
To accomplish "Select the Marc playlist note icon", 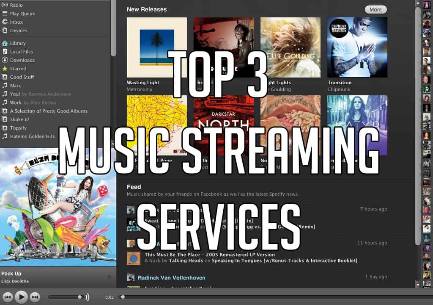I will pos(5,86).
